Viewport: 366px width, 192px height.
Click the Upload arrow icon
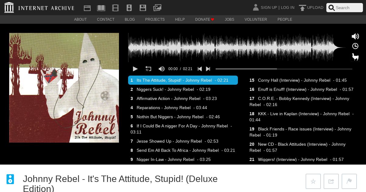[302, 8]
